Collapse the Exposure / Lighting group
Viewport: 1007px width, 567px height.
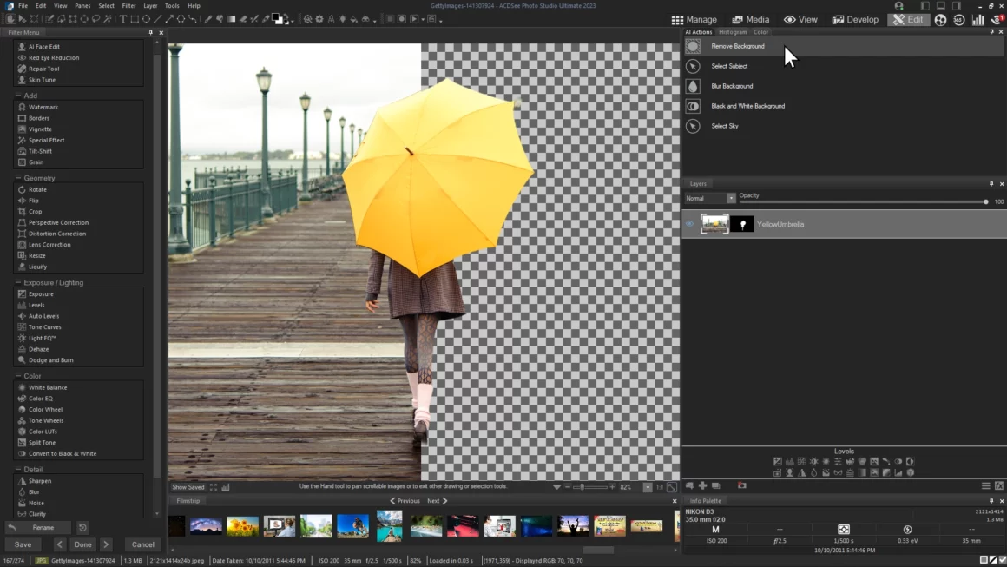18,282
